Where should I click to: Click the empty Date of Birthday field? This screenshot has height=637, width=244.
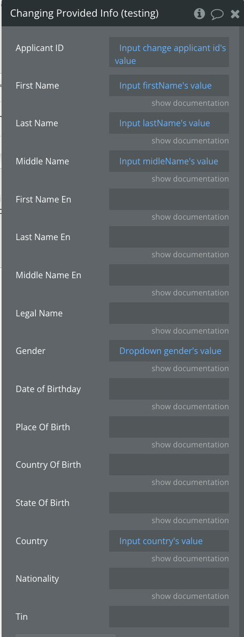169,389
